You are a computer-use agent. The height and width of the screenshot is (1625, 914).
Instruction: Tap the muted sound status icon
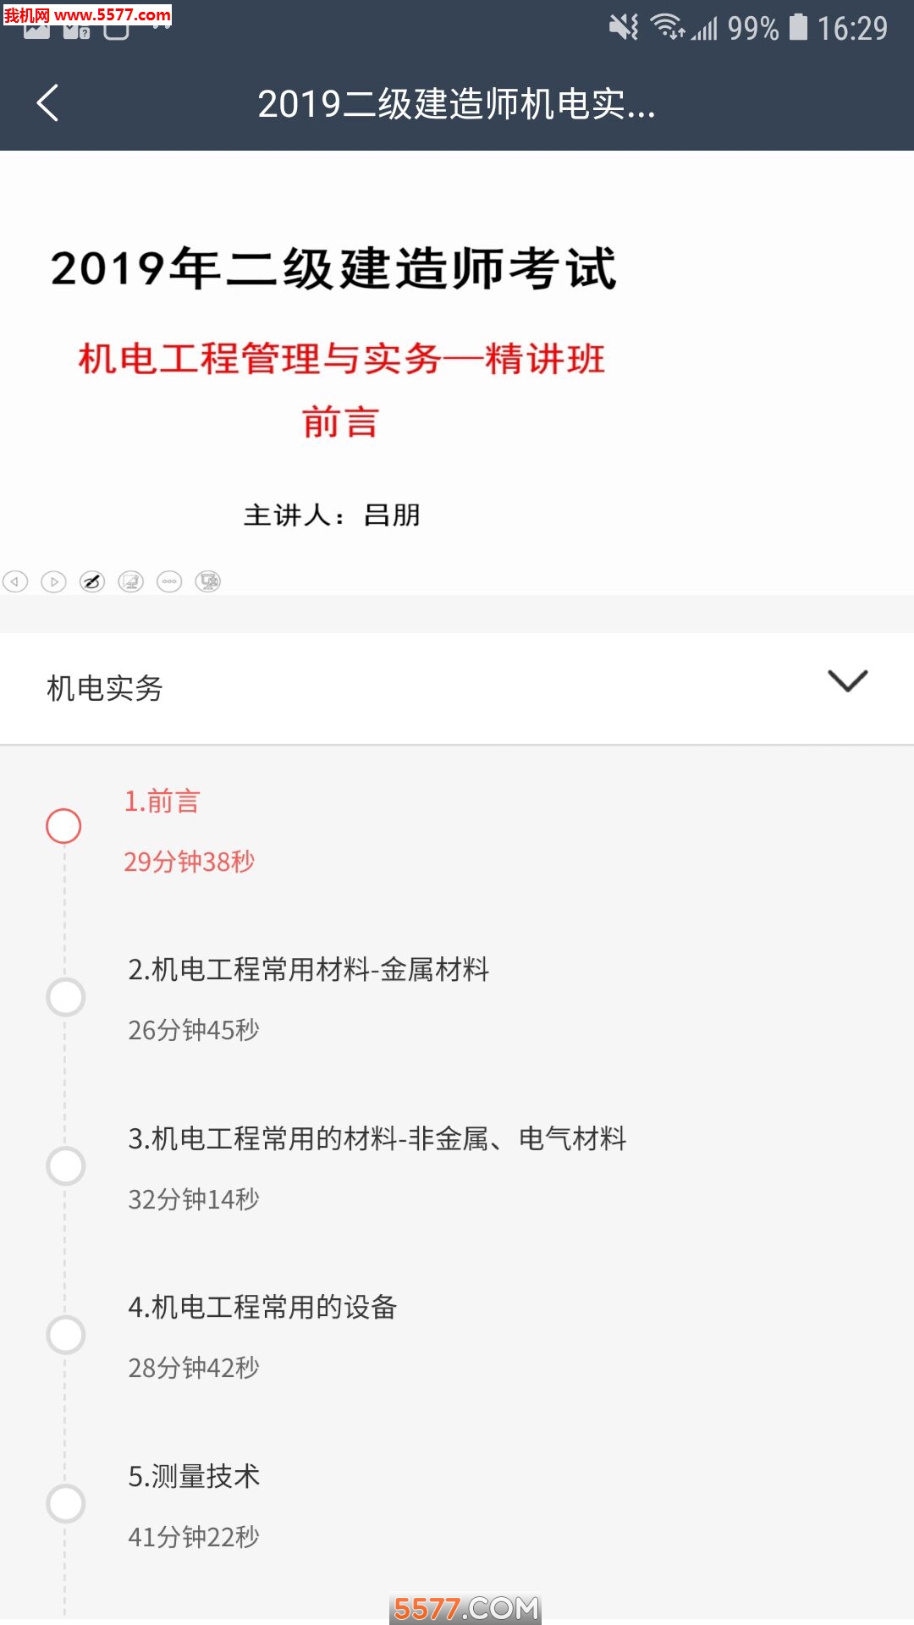point(624,28)
